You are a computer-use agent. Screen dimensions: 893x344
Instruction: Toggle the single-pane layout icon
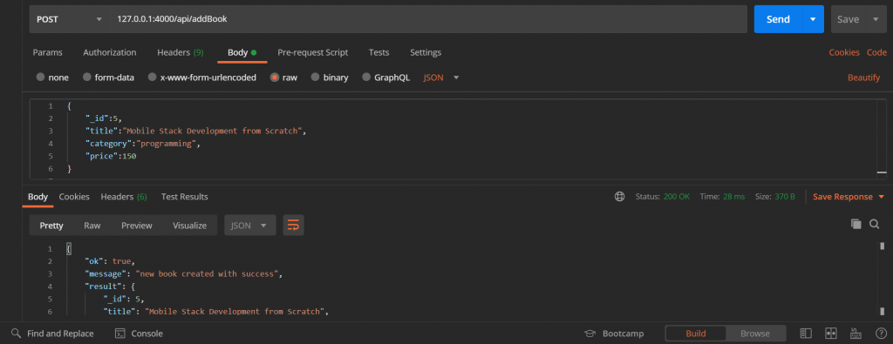click(805, 334)
